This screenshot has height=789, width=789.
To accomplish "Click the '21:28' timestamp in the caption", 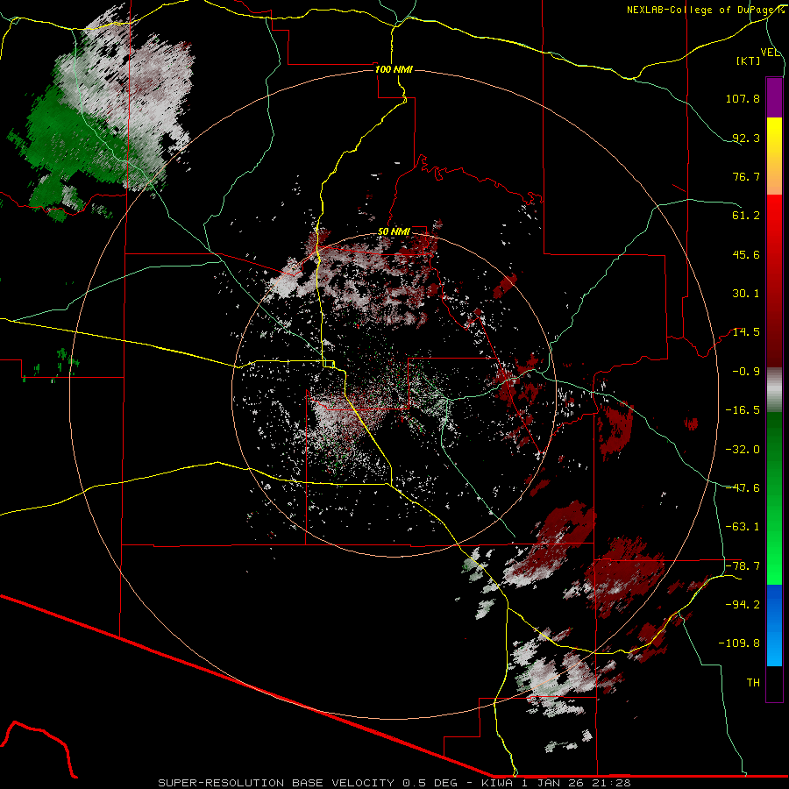I will click(612, 783).
